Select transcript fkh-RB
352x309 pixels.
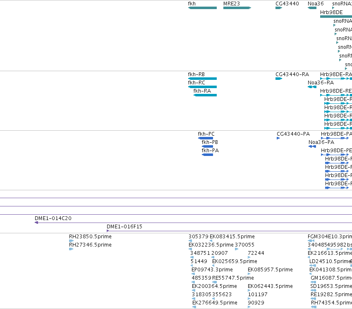point(202,79)
